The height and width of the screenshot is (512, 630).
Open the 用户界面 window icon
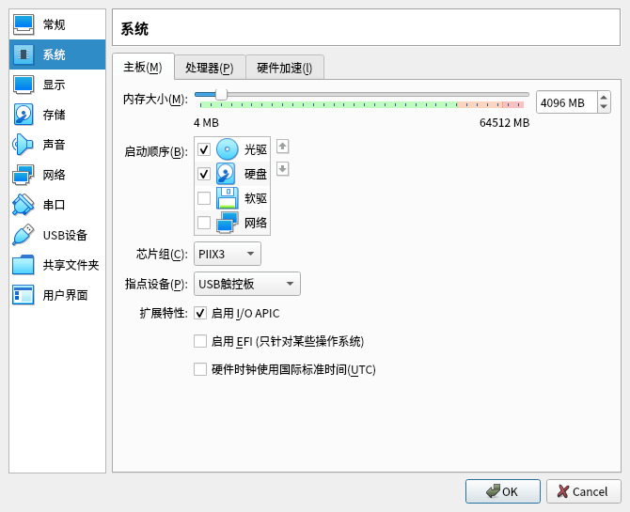point(24,295)
